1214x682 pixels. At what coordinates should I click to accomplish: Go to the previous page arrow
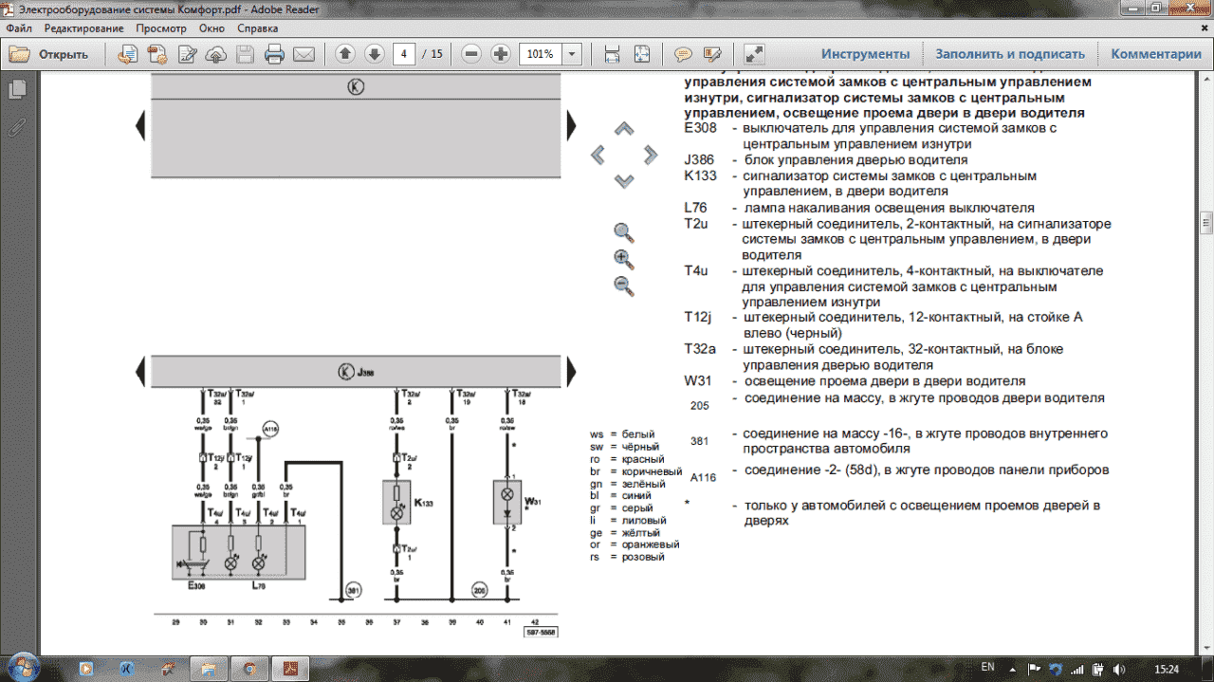click(344, 54)
